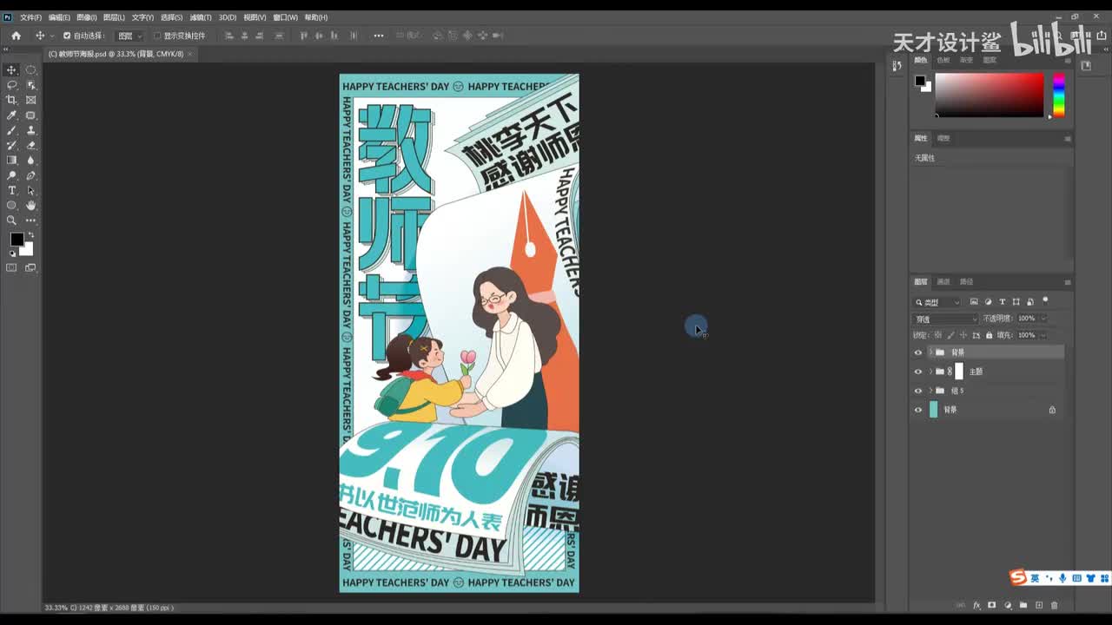Image resolution: width=1112 pixels, height=625 pixels.
Task: Select the Elliptical Marquee tool
Action: pos(31,69)
